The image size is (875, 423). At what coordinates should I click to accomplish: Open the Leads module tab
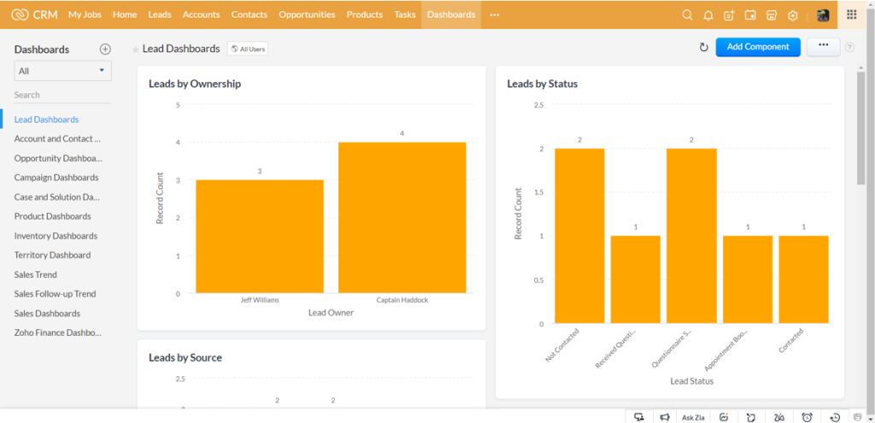pos(160,15)
